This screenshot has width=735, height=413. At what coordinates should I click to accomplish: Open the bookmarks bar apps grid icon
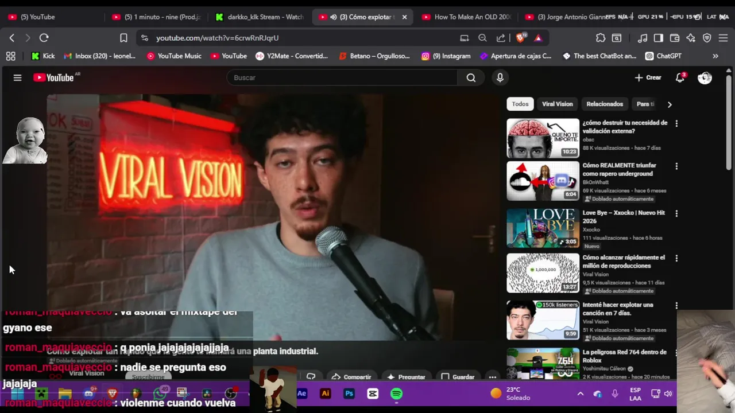point(10,56)
